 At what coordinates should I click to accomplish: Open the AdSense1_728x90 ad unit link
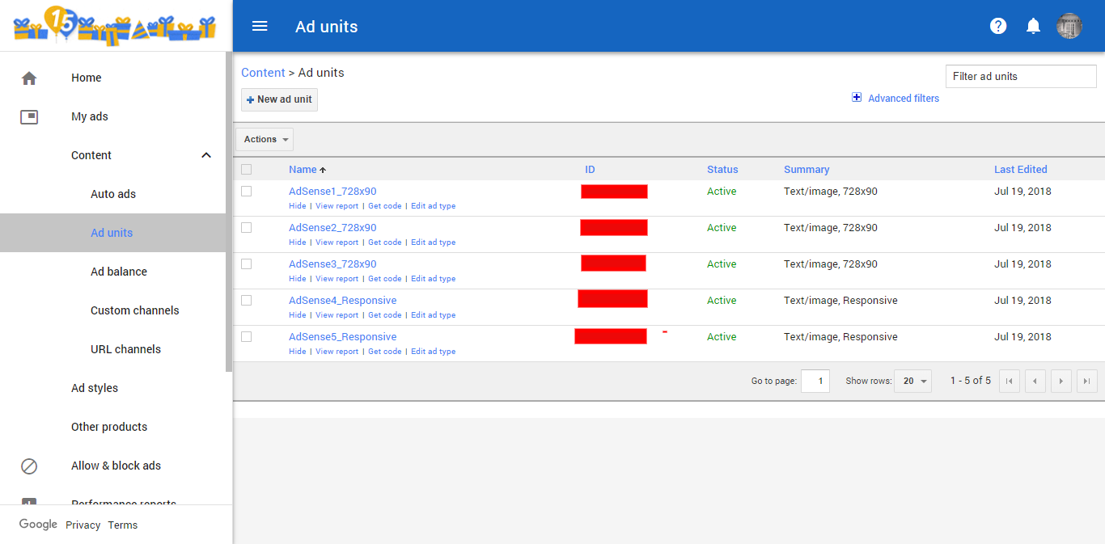click(332, 192)
